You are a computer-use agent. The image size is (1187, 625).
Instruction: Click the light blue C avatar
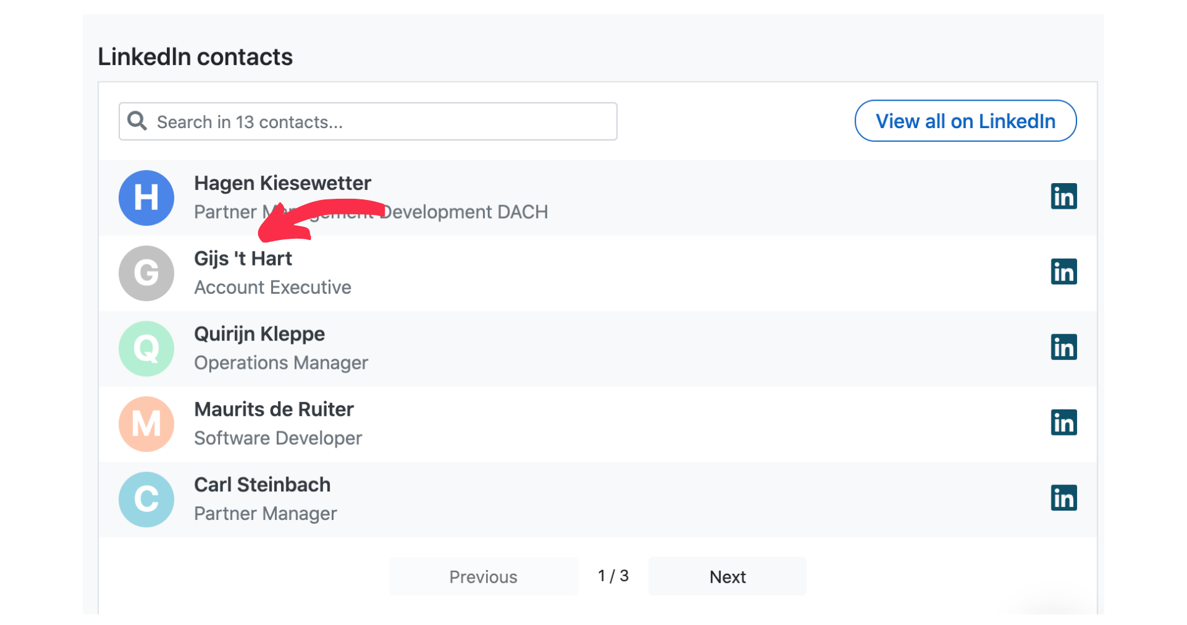[x=146, y=499]
